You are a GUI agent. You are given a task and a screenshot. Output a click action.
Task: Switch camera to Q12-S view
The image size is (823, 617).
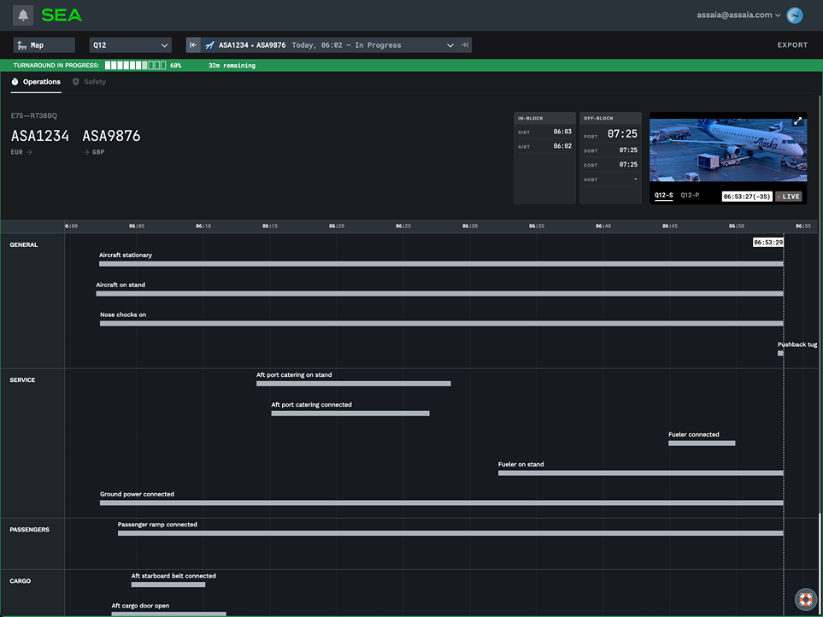click(663, 196)
